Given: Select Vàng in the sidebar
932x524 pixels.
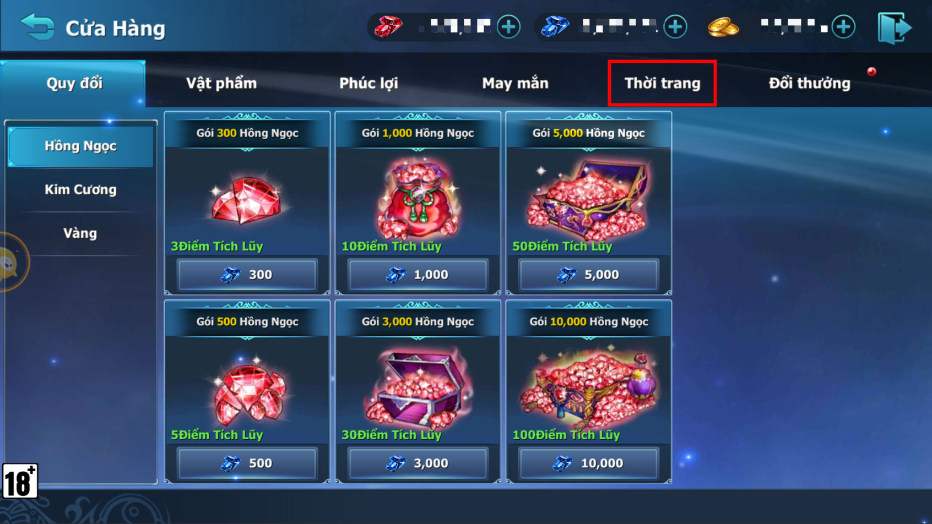Looking at the screenshot, I should (x=80, y=233).
